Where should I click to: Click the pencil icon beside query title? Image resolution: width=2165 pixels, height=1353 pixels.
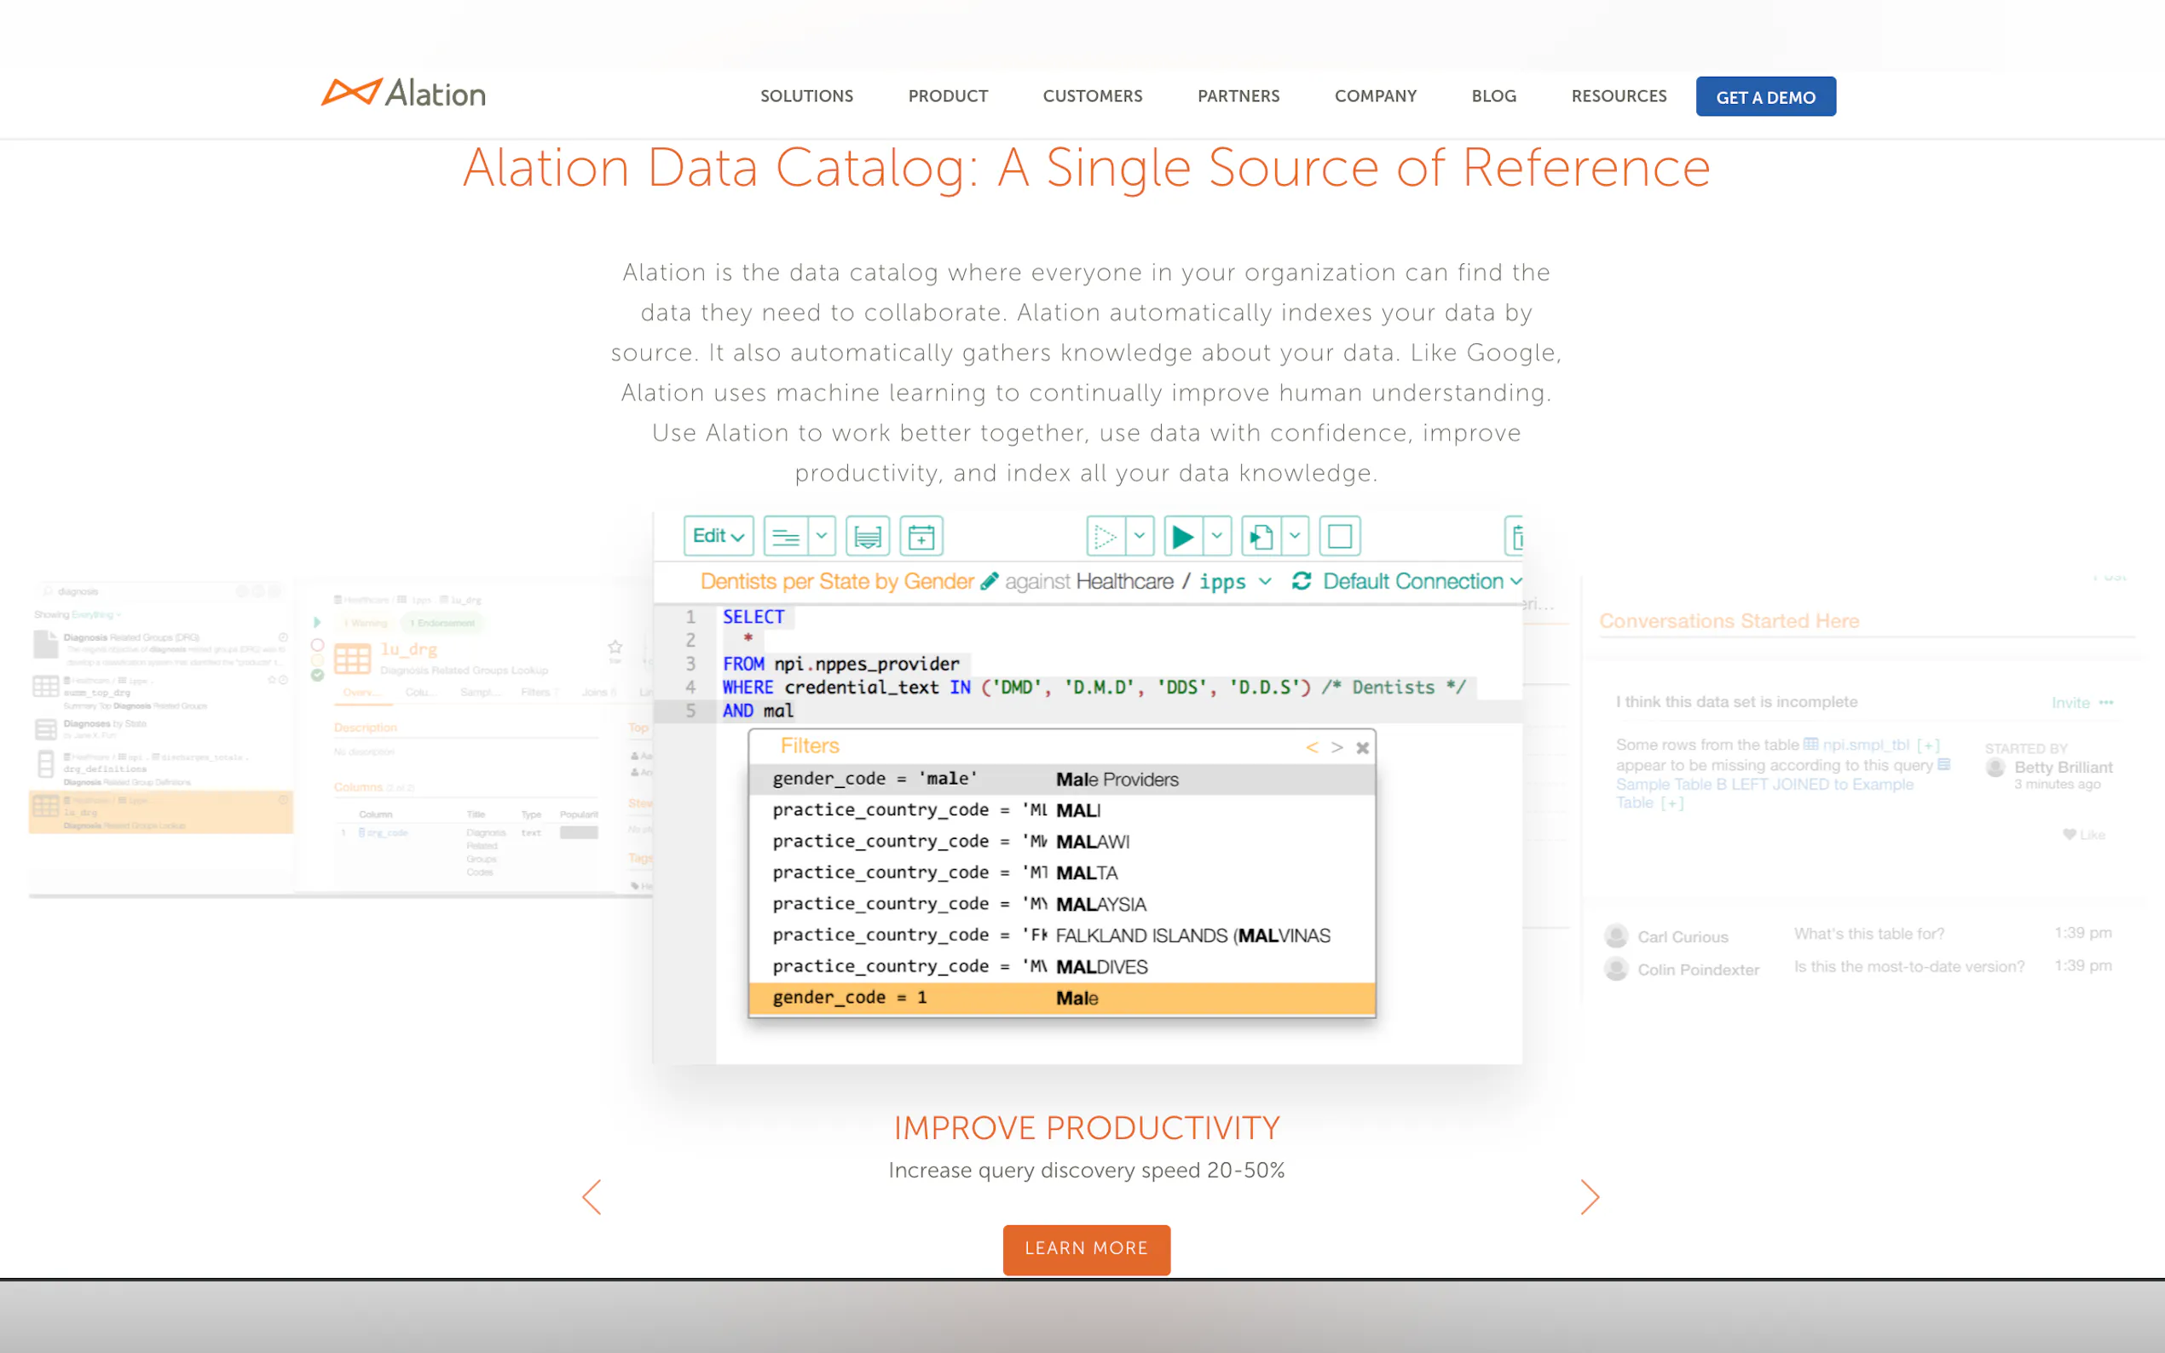pos(989,582)
